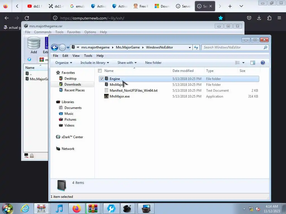The image size is (286, 214).
Task: Open the Videos library
Action: [69, 125]
